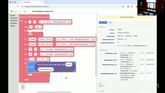Click the Goal text Even T
Viewport: 165px width, 93px height.
102,86
